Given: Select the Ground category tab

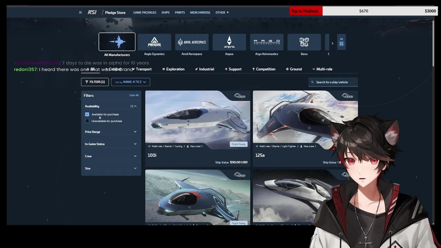Looking at the screenshot, I should point(294,69).
